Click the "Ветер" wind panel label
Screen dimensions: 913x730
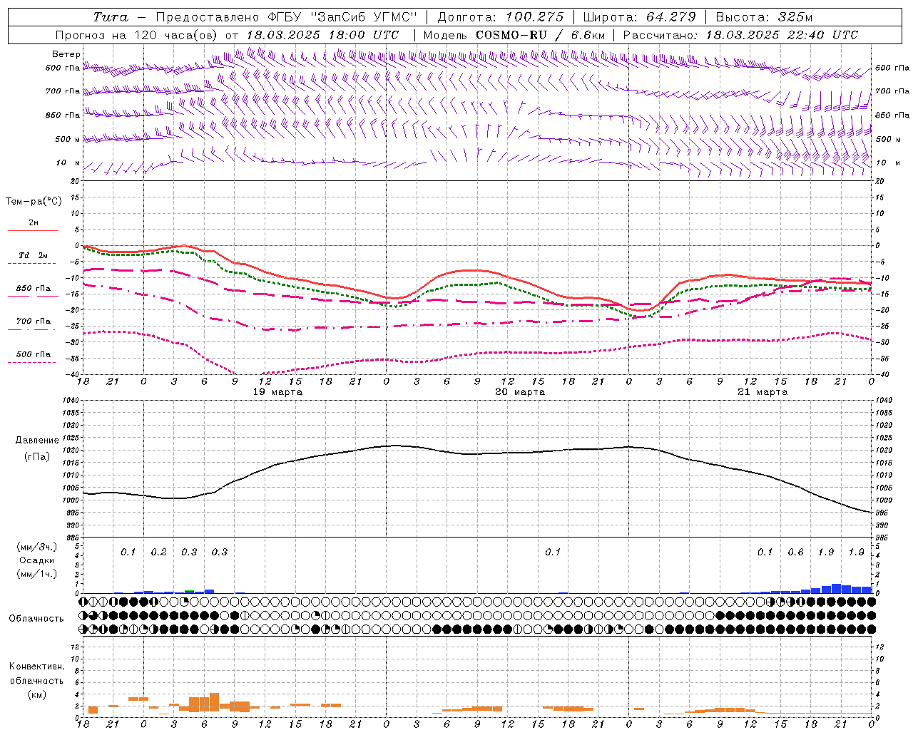click(x=66, y=54)
